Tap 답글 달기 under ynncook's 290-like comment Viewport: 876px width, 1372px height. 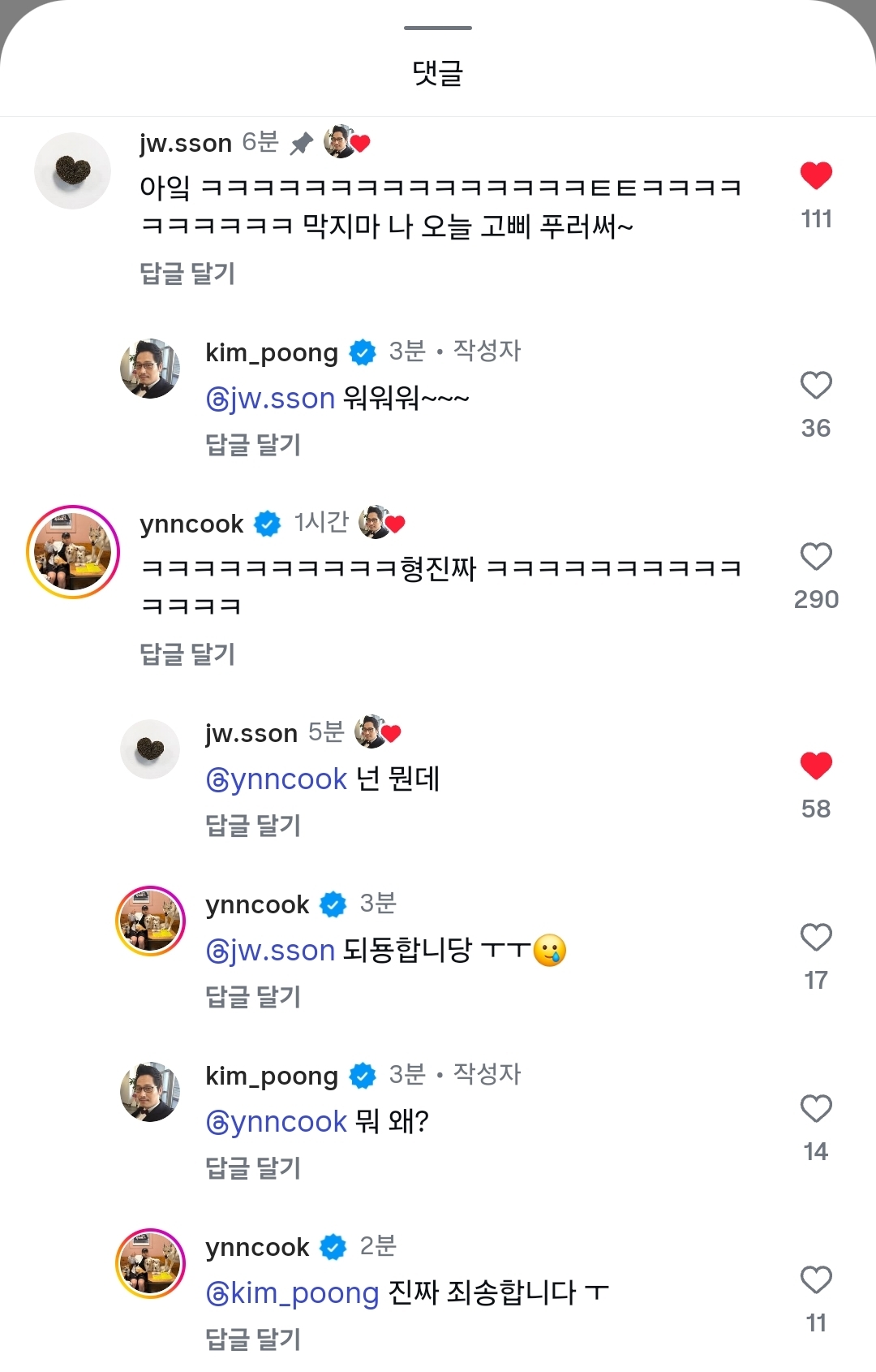(x=187, y=654)
